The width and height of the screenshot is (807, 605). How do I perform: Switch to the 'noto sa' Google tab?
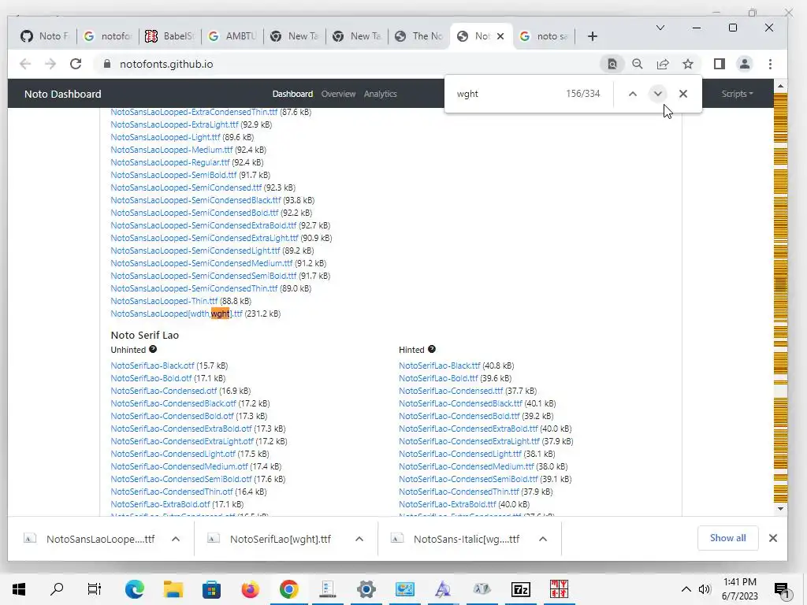click(x=544, y=36)
